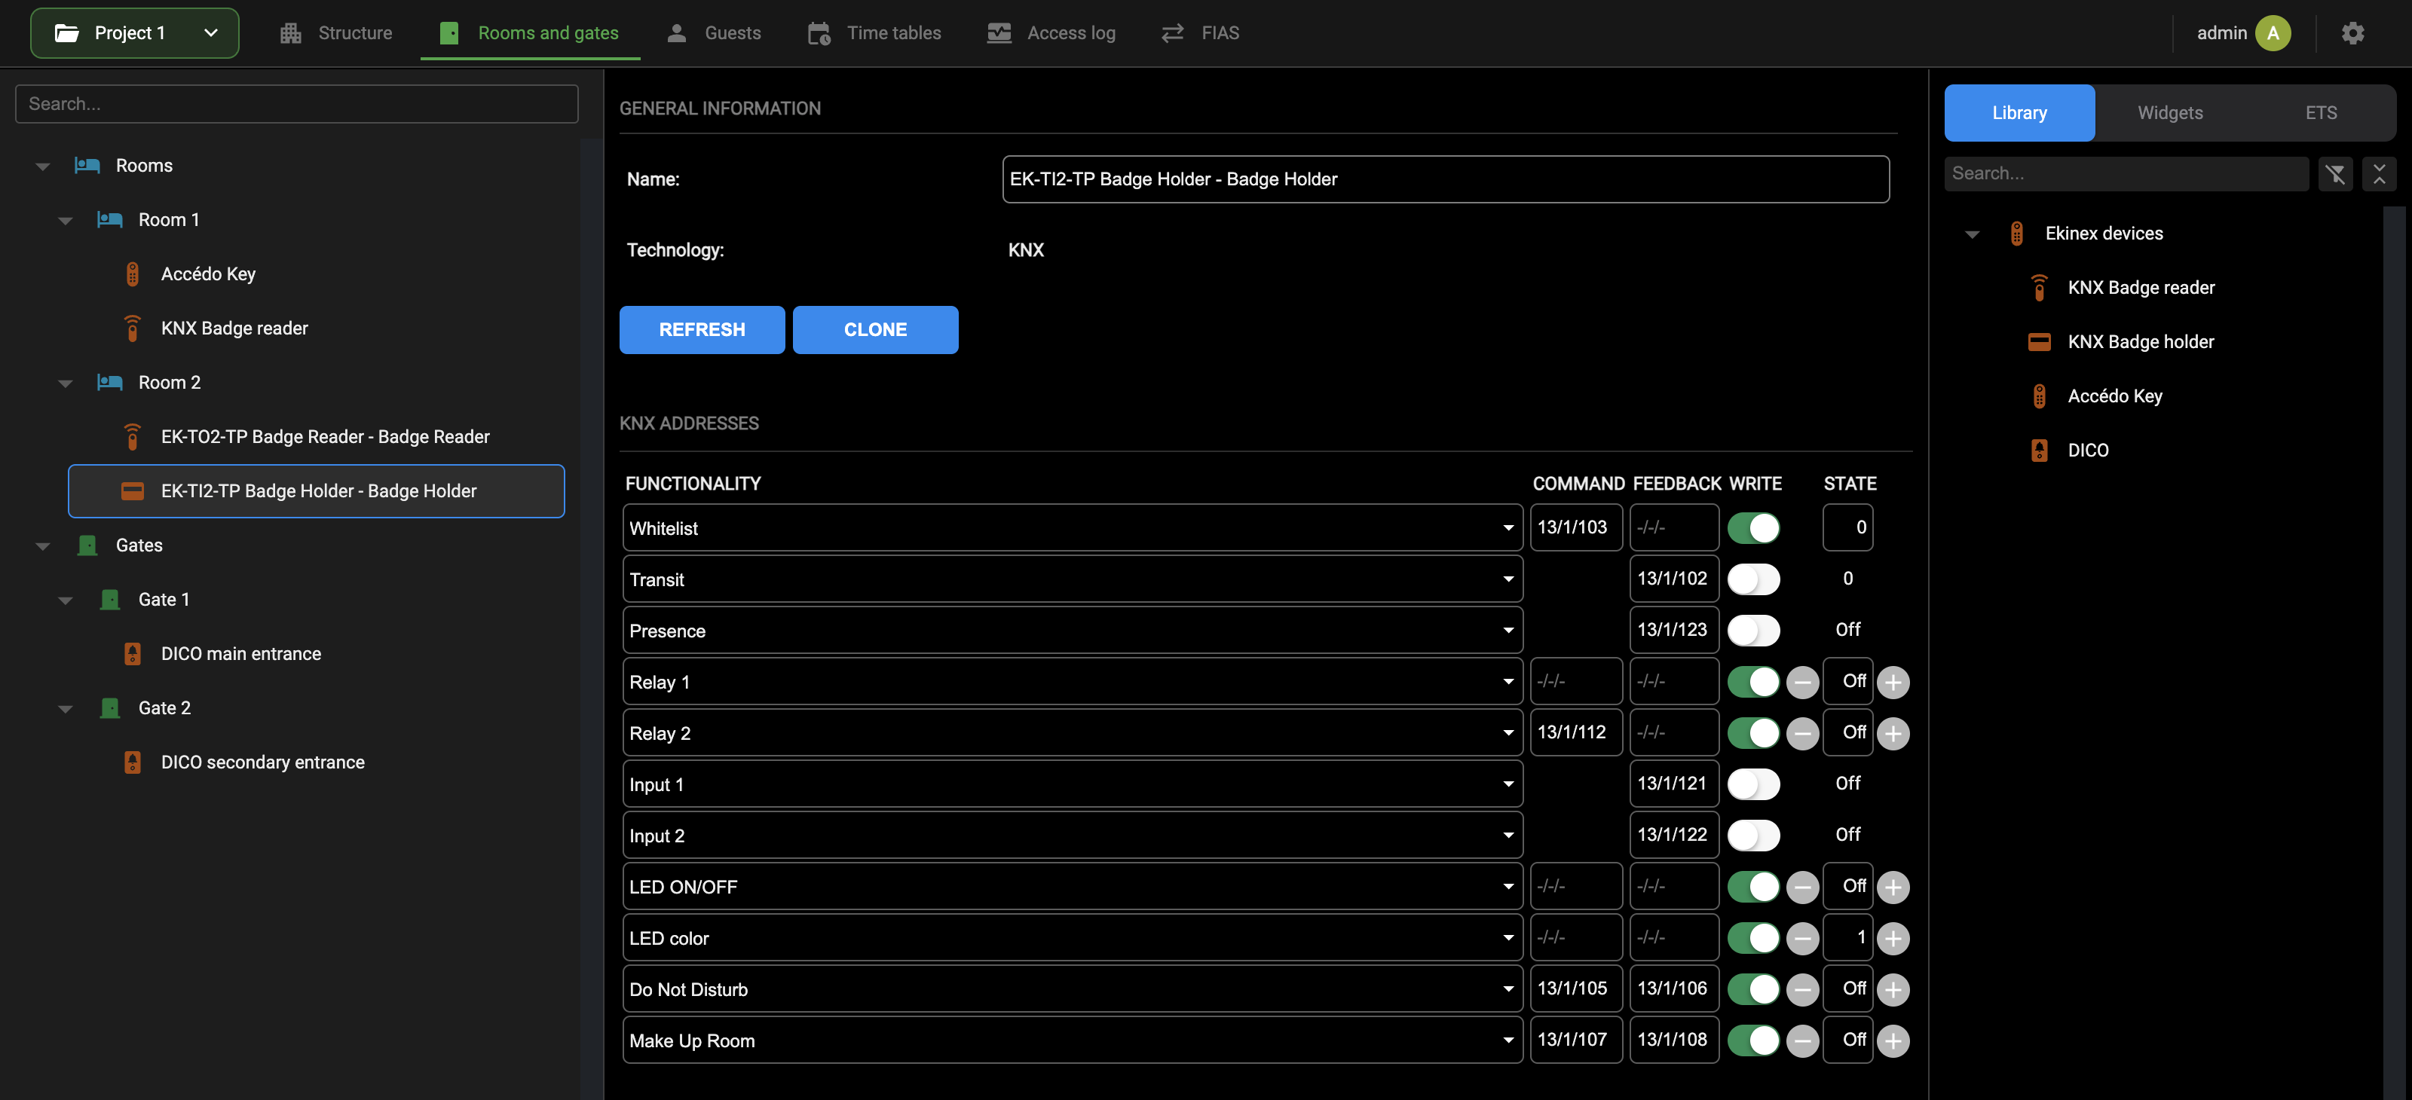The image size is (2412, 1100).
Task: Switch to the ETS panel tab
Action: click(2322, 113)
